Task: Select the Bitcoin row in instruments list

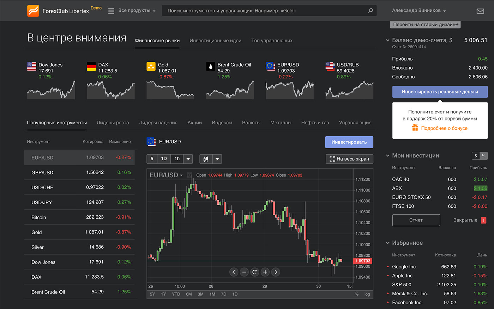Action: (x=79, y=217)
